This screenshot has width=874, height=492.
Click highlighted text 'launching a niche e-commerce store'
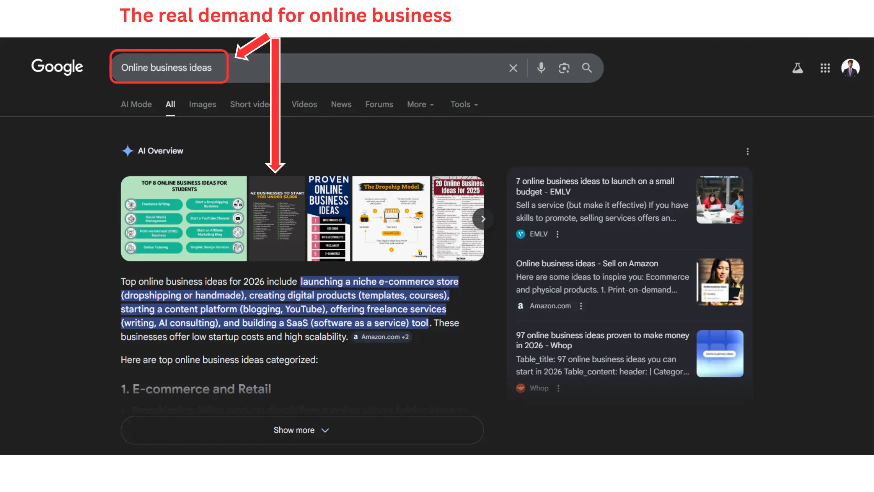[379, 282]
